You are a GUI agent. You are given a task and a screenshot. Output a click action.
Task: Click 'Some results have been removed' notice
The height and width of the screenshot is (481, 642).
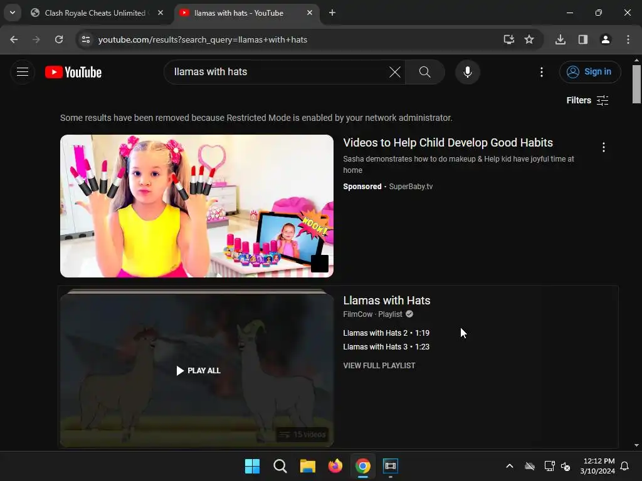coord(256,118)
